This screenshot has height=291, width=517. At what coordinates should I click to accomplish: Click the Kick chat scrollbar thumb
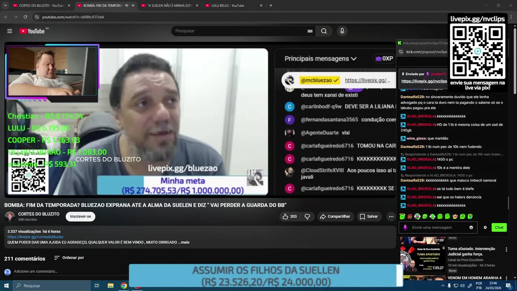pyautogui.click(x=508, y=203)
